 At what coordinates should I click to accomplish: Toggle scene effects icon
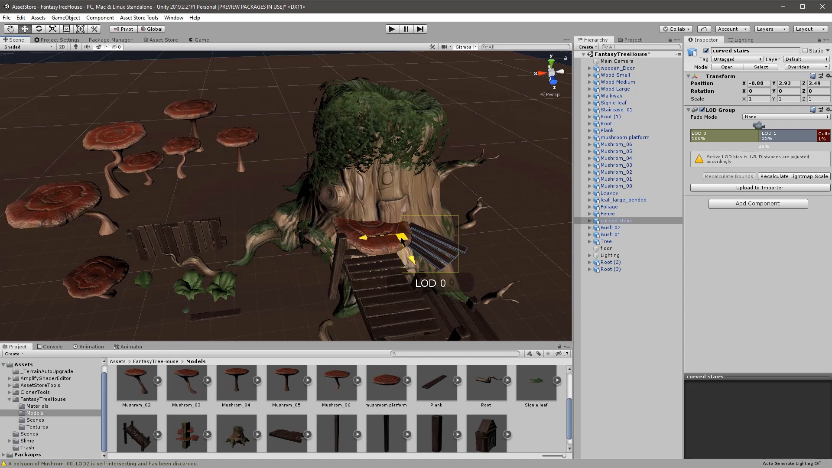(x=99, y=47)
